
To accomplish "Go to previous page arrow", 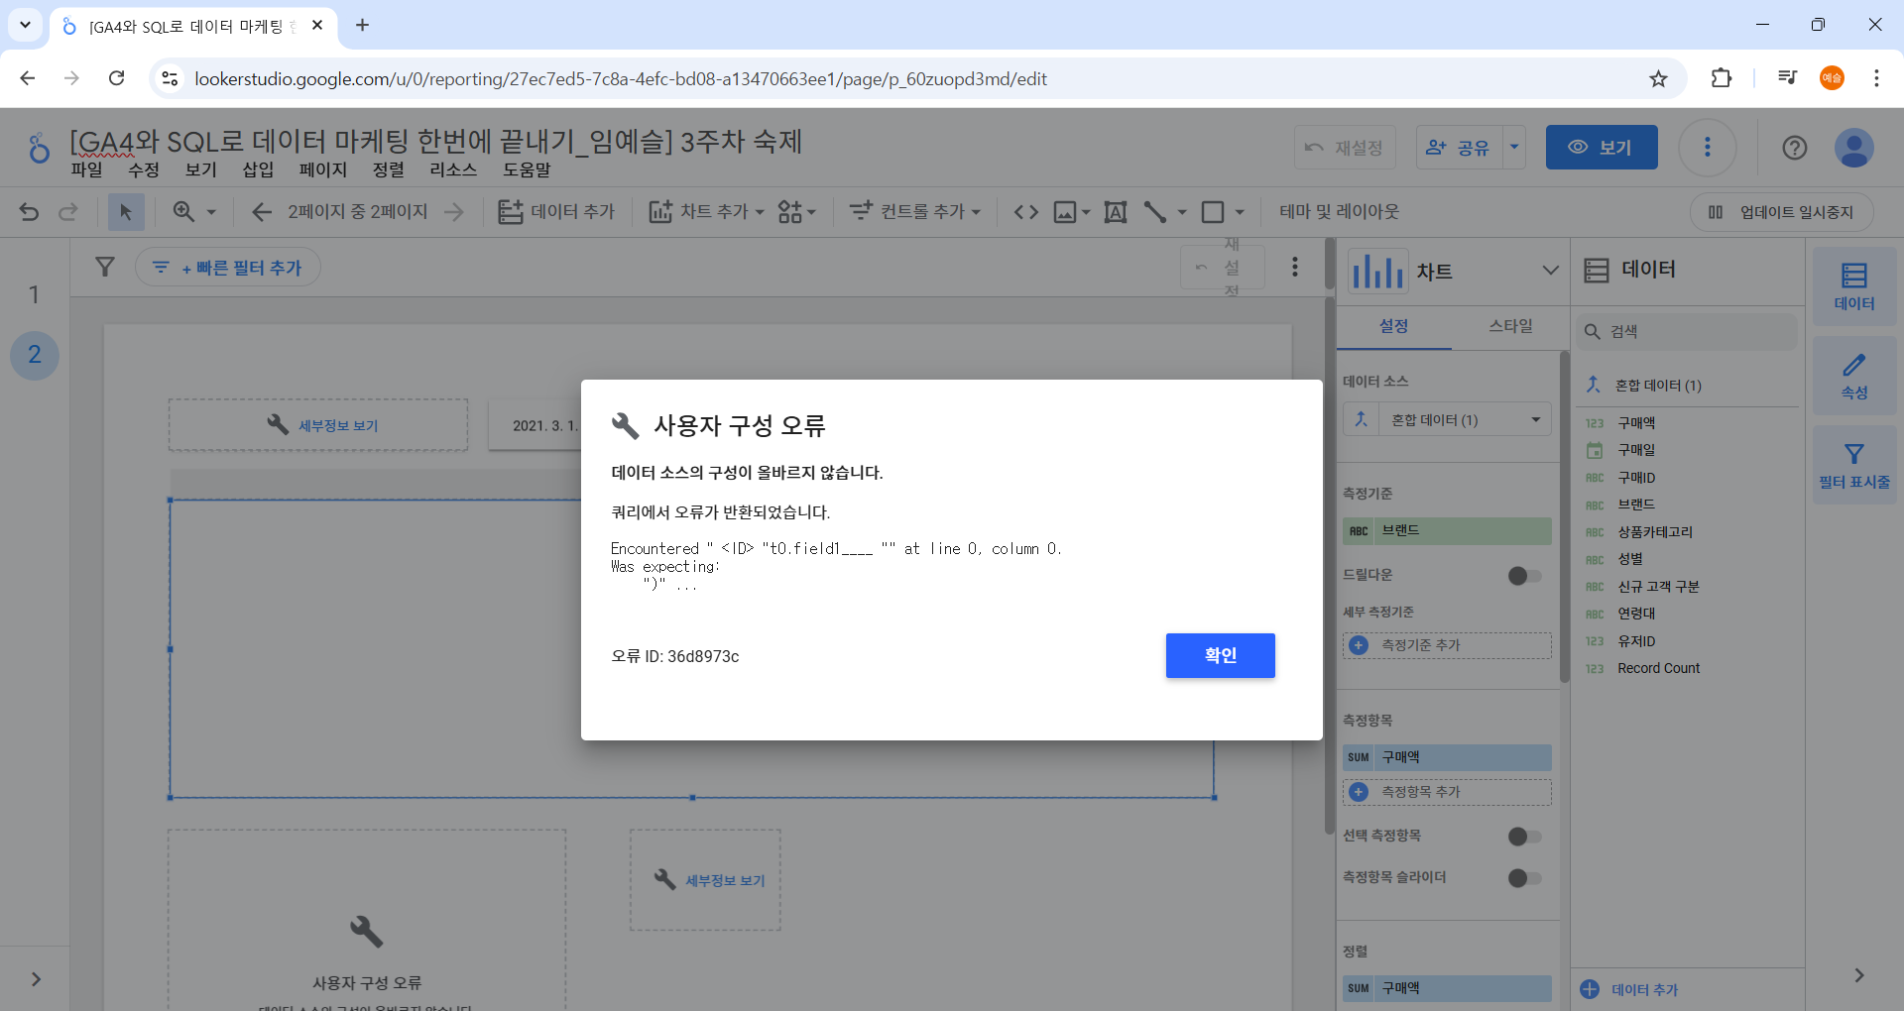I will click(262, 211).
